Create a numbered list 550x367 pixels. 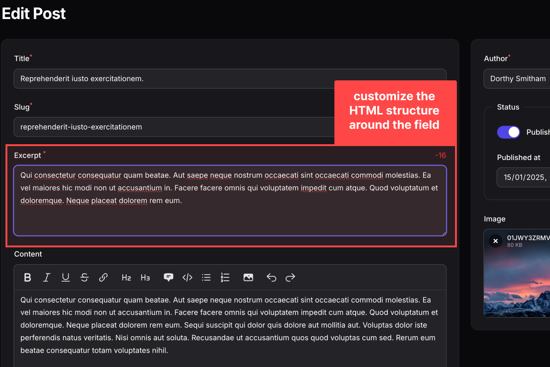[x=225, y=277]
